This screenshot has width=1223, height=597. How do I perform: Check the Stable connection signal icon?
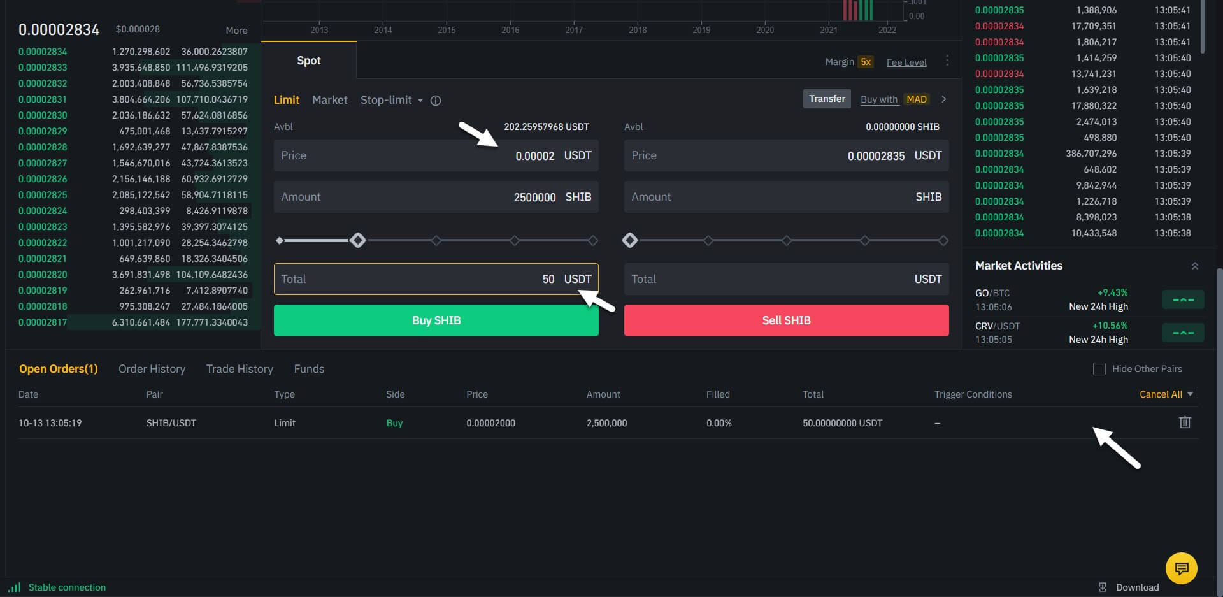point(15,587)
